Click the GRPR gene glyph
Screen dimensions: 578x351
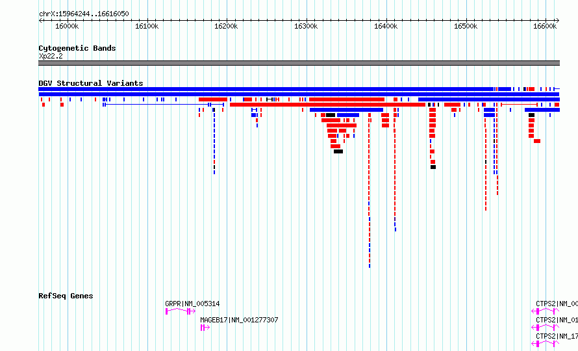click(x=181, y=311)
